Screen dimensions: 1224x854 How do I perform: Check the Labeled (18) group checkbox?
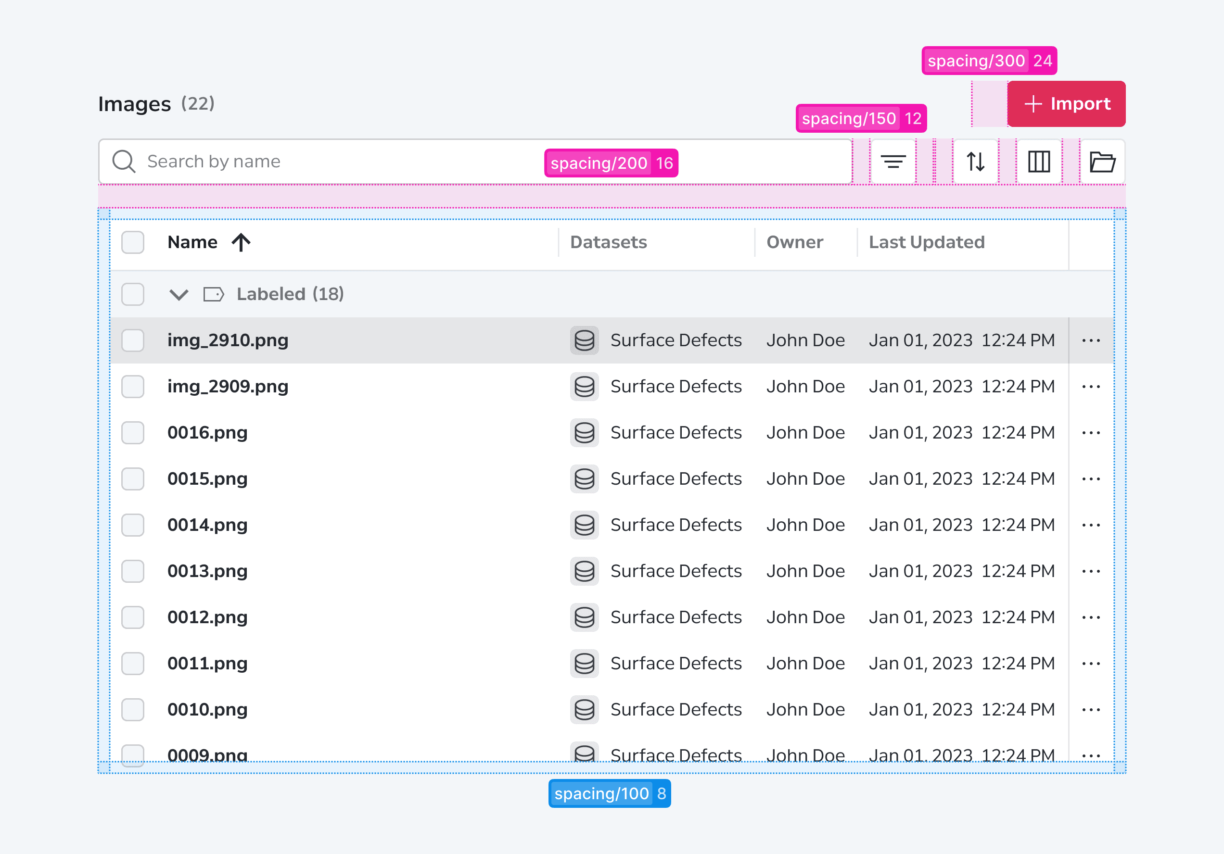click(x=133, y=294)
